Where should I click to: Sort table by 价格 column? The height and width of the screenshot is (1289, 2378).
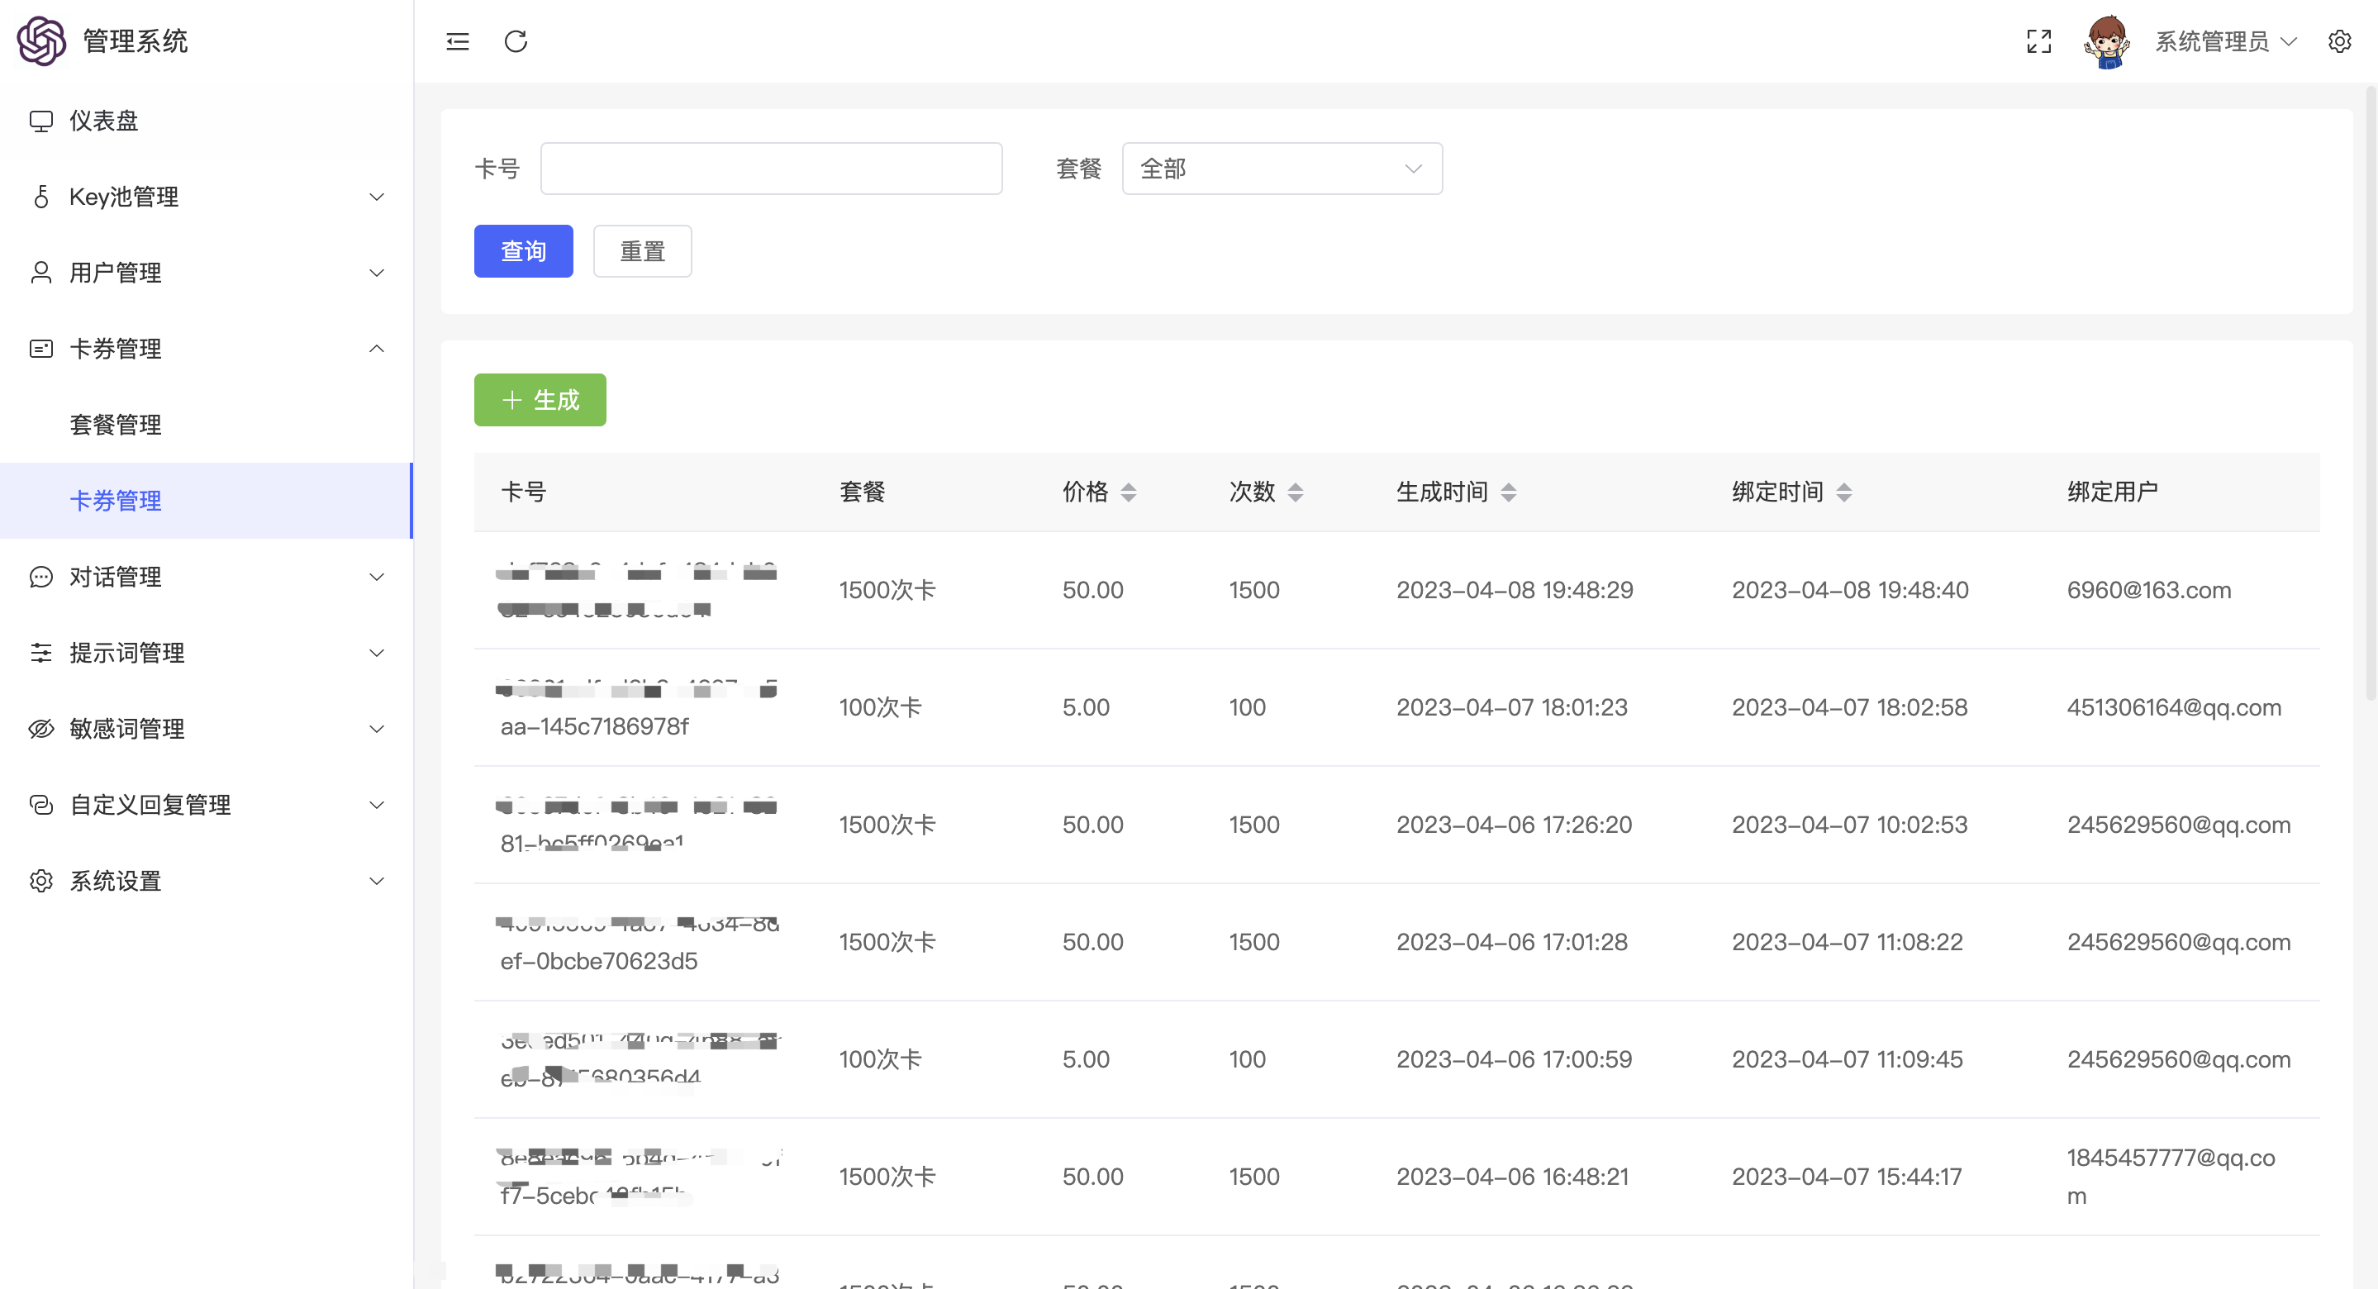click(1128, 492)
